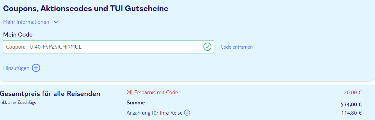The width and height of the screenshot is (375, 120).
Task: Click the Mein Code field label
Action: click(x=18, y=34)
